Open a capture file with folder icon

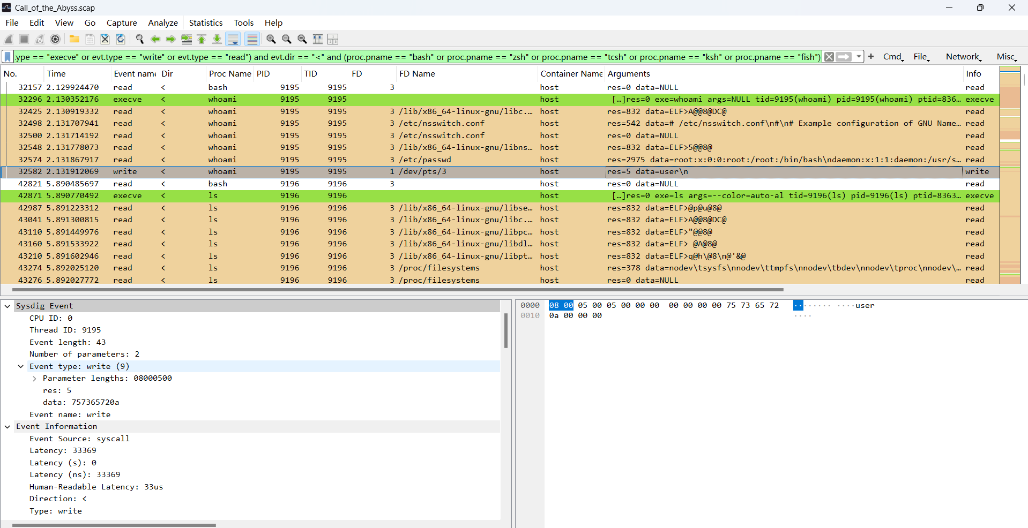(75, 39)
